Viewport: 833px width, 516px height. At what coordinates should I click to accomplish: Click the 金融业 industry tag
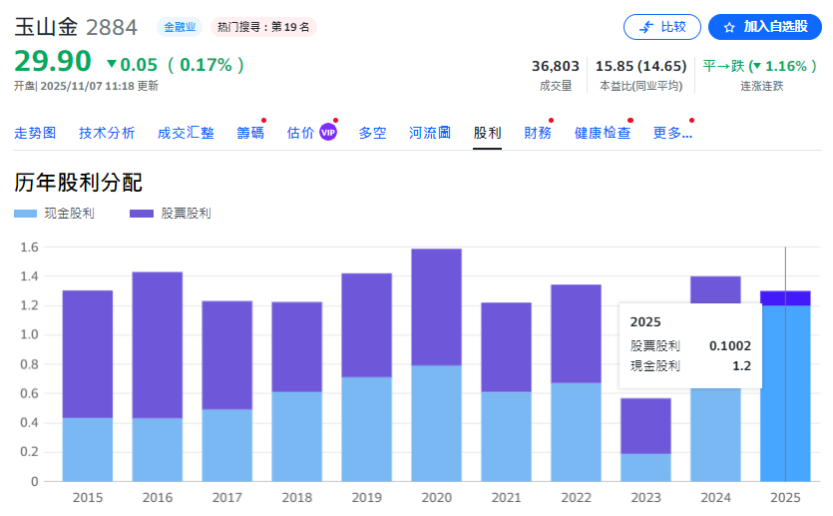180,27
